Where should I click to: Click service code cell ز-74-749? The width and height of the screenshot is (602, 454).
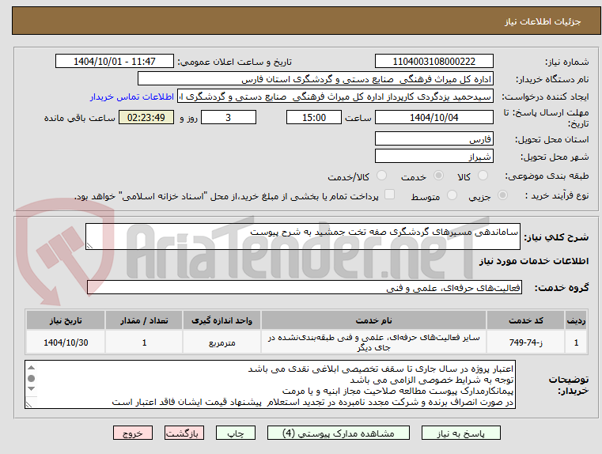[x=525, y=342]
